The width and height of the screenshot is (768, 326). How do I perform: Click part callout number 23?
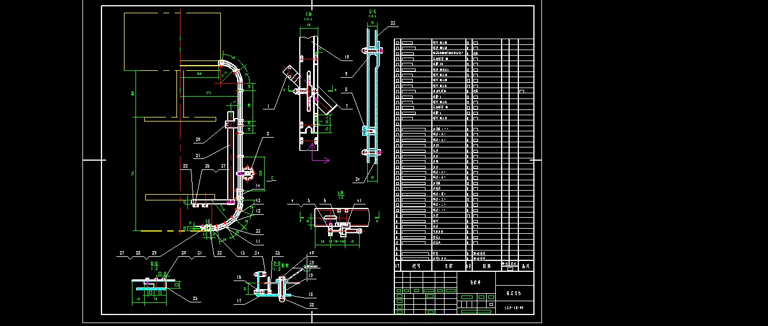[x=393, y=24]
